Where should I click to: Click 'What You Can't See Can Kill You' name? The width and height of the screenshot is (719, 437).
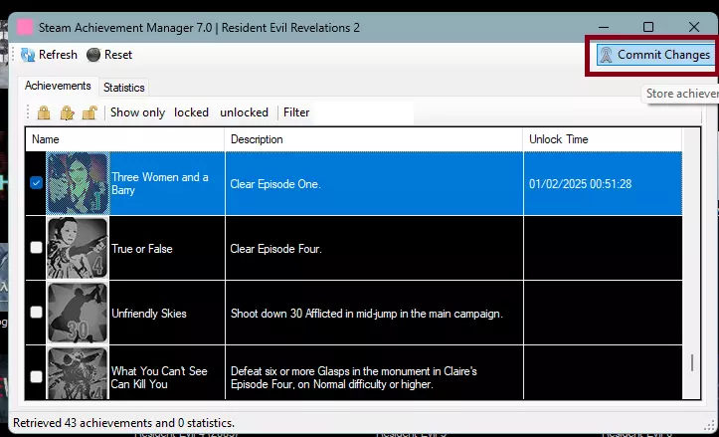click(x=159, y=377)
